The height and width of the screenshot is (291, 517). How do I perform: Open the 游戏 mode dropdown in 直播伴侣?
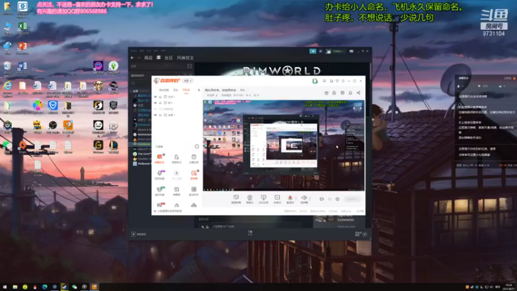(x=187, y=81)
